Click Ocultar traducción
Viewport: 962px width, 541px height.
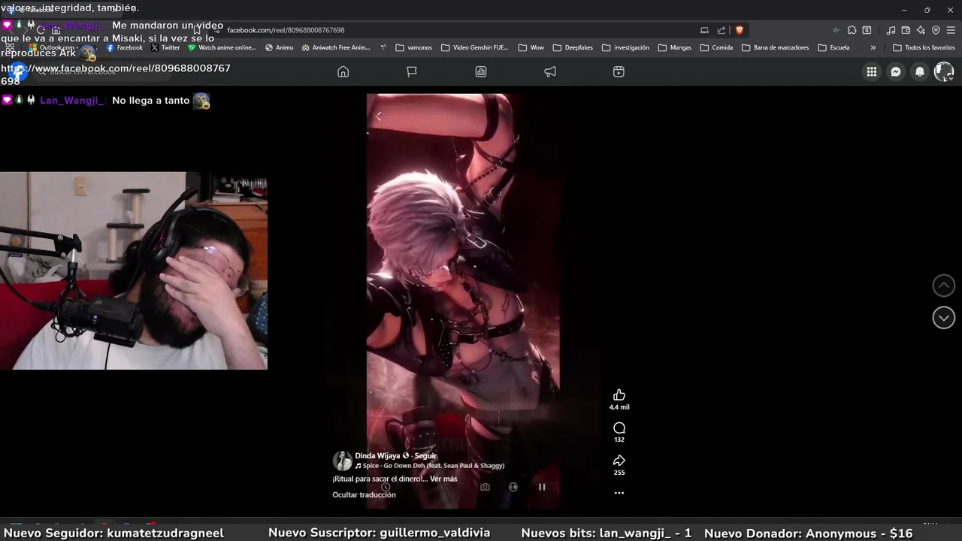coord(364,494)
